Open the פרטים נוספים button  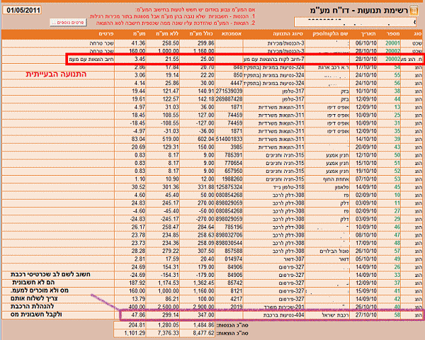68,23
